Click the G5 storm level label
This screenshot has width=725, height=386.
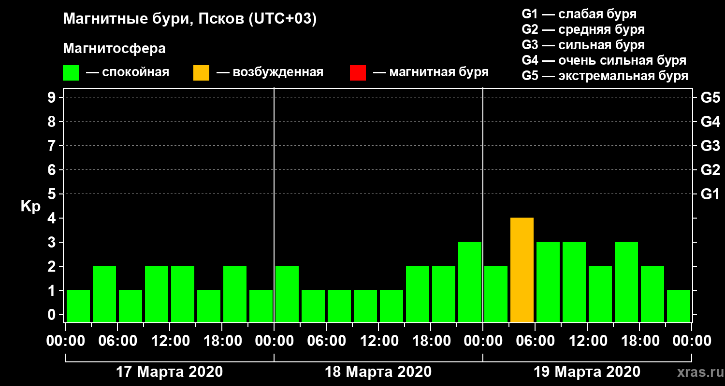click(x=710, y=97)
